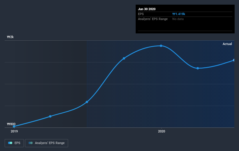Select the lowest 2020 dip data point

coord(198,68)
